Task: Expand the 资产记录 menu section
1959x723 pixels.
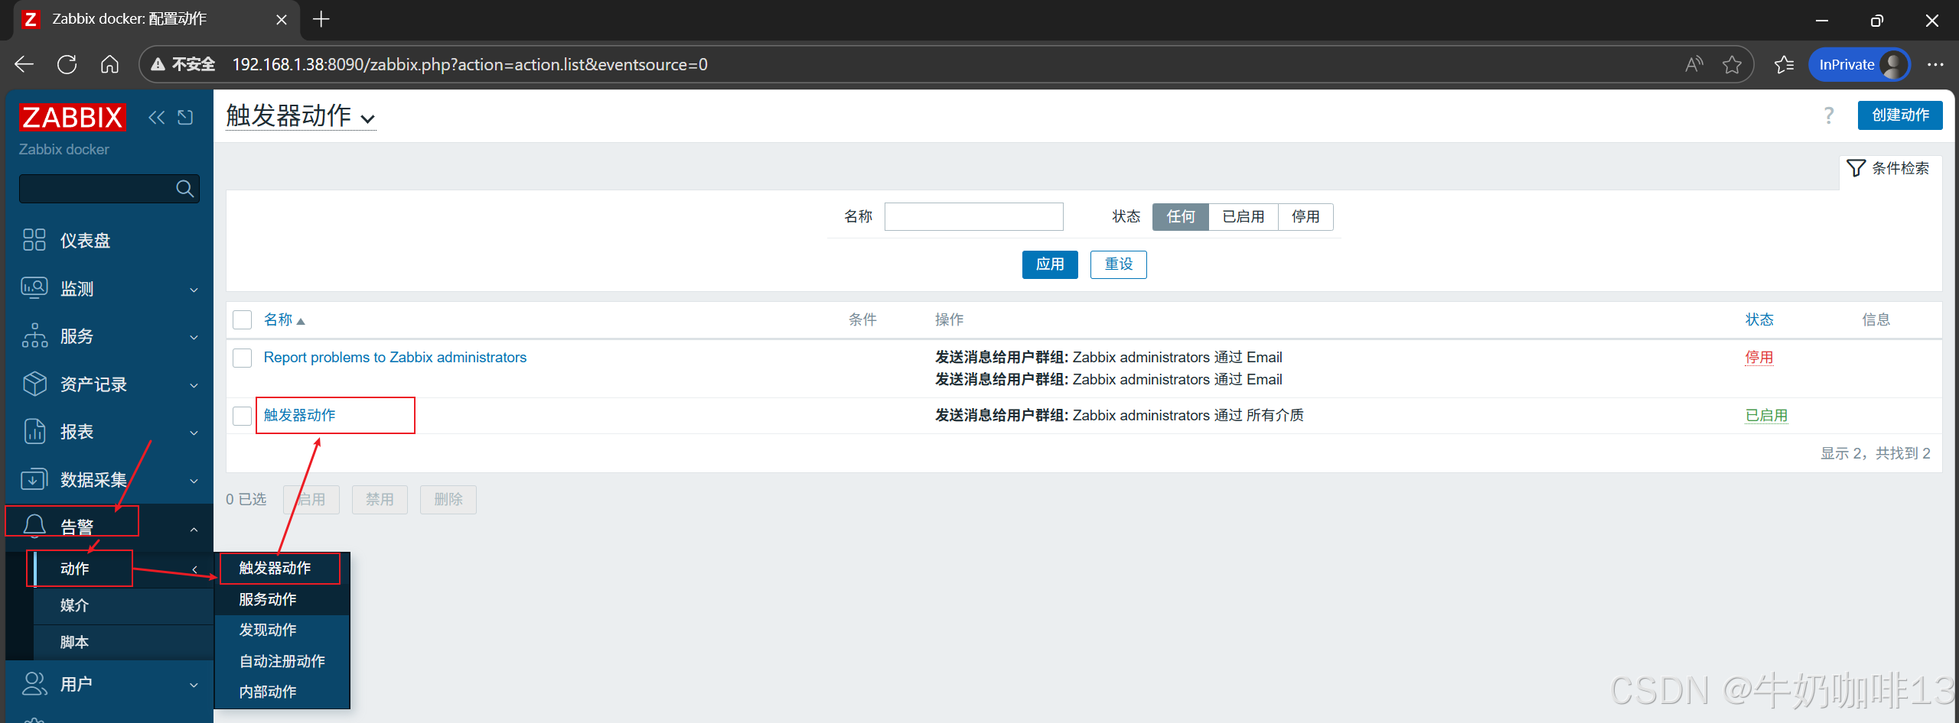Action: 194,385
